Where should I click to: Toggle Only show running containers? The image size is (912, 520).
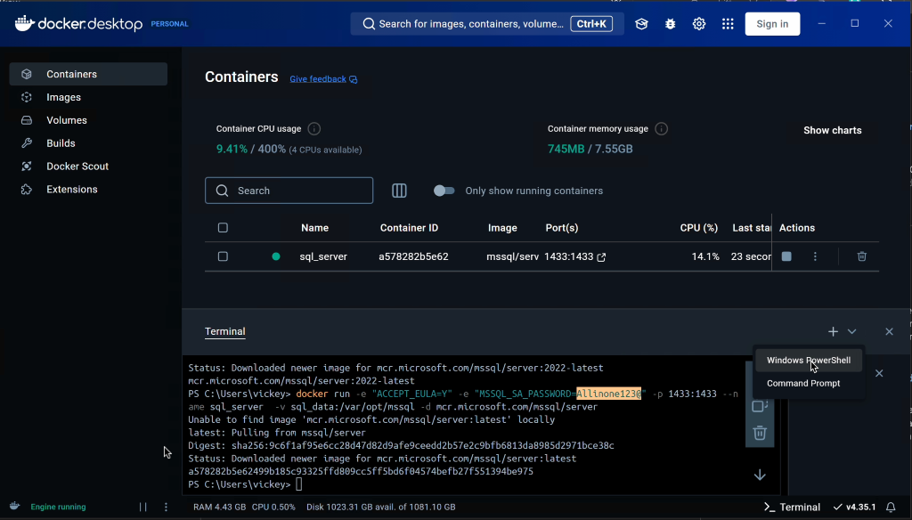coord(444,191)
